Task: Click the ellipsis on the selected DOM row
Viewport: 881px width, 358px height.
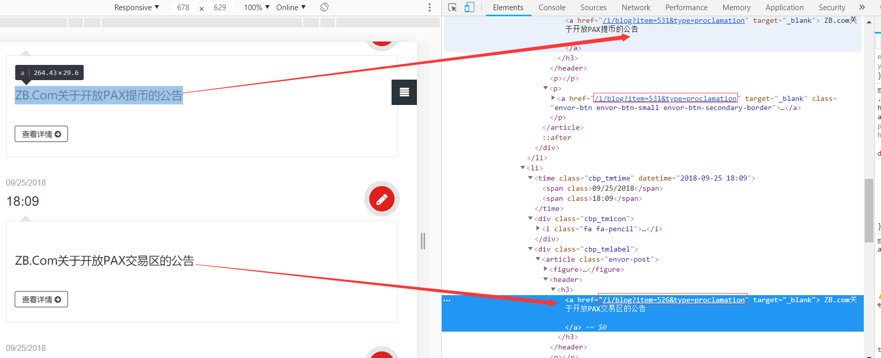Action: 447,300
